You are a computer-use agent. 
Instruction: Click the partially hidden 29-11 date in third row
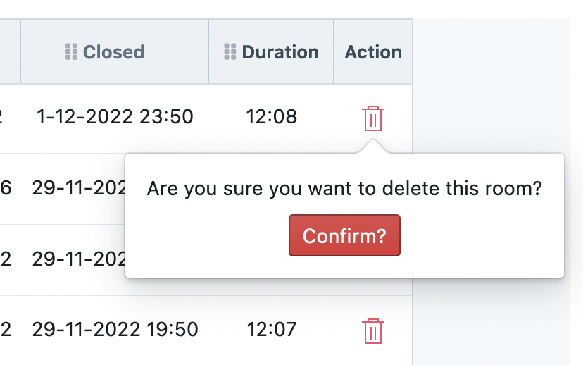79,259
